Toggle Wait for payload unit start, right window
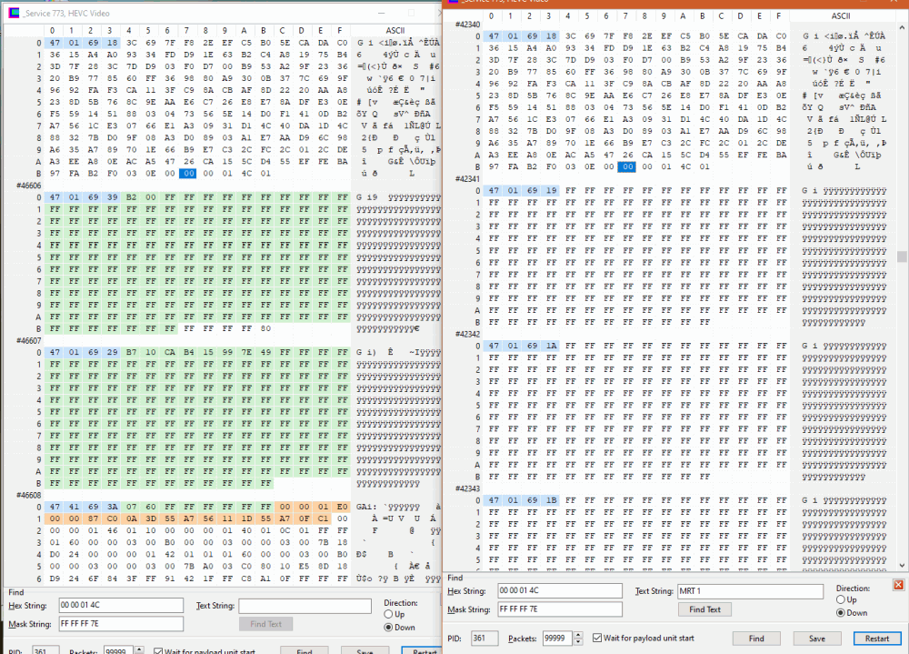The width and height of the screenshot is (909, 654). [x=597, y=638]
